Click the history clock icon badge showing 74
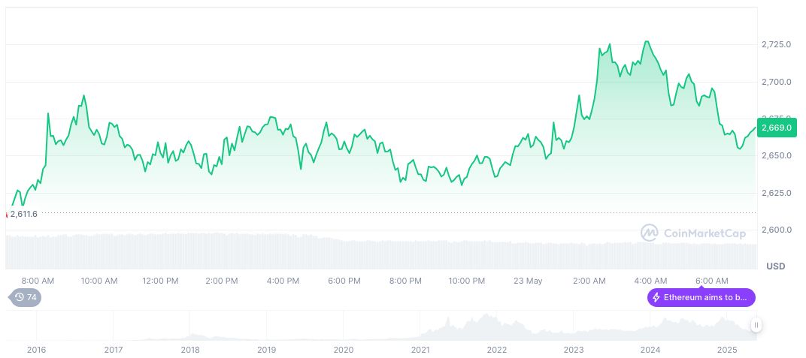This screenshot has width=806, height=358. click(24, 297)
